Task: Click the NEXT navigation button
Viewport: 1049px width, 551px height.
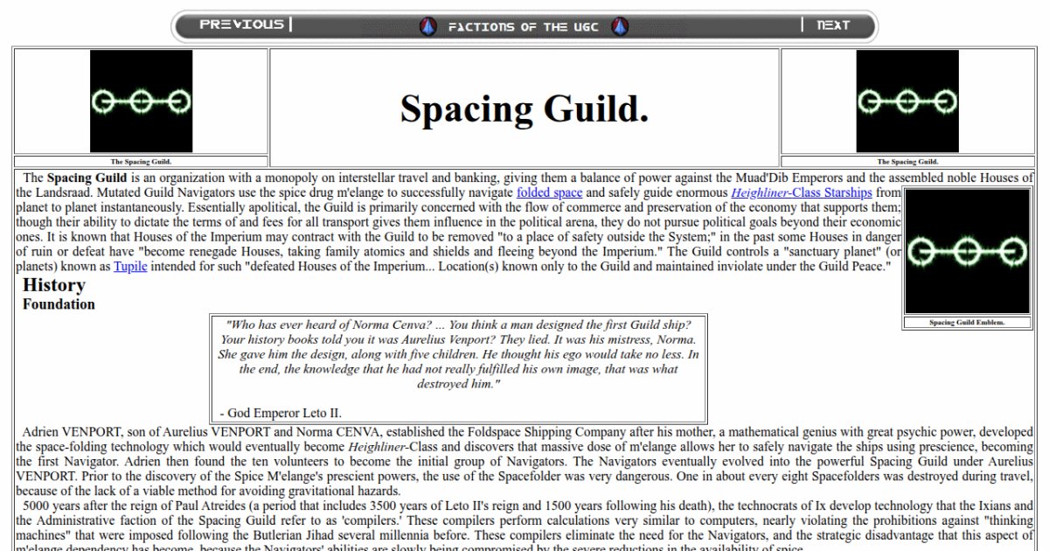Action: click(x=833, y=25)
